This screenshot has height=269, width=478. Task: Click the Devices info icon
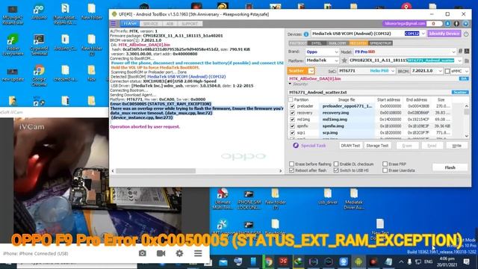point(306,34)
